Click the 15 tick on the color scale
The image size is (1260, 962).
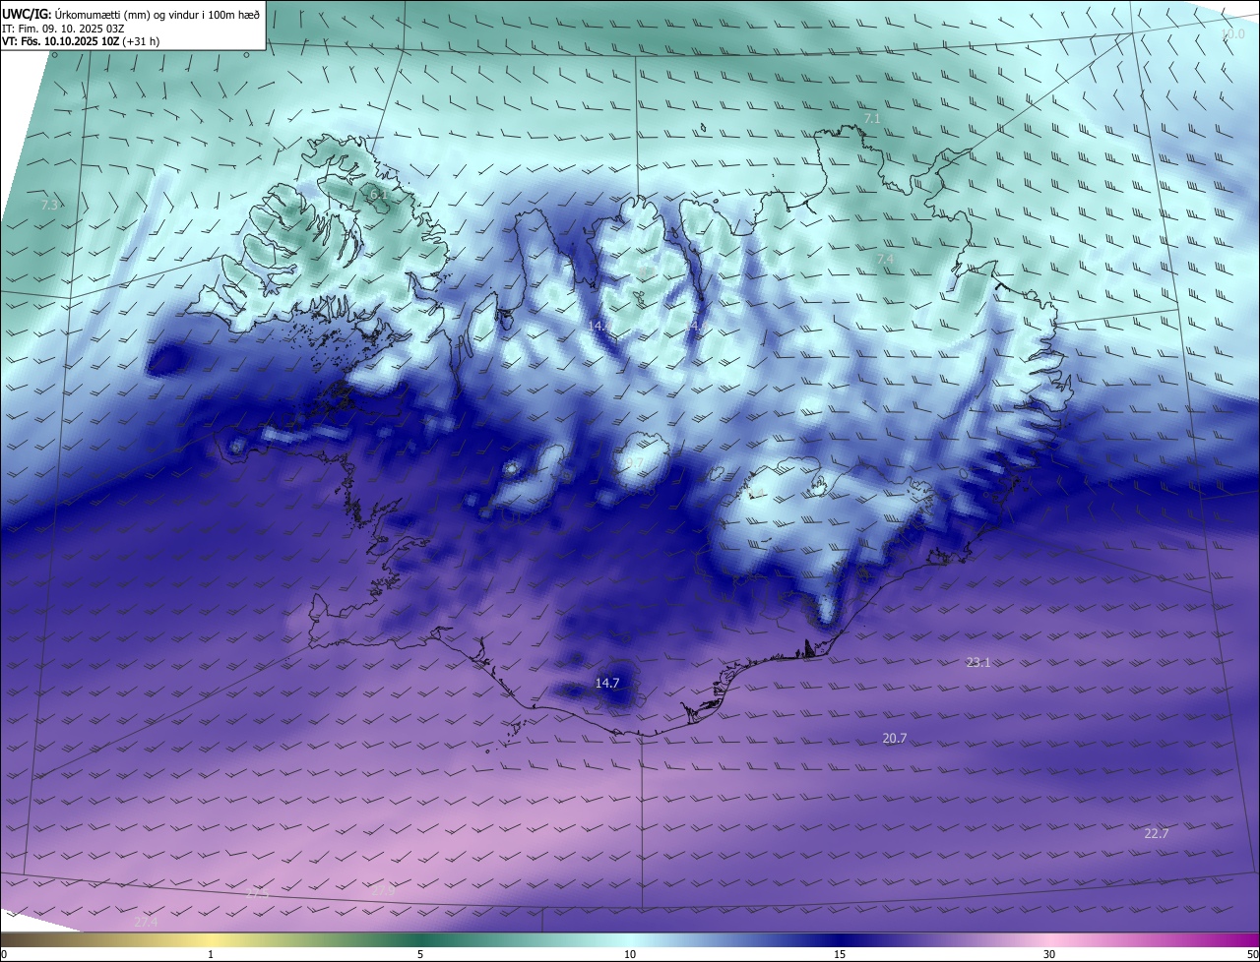tap(840, 954)
